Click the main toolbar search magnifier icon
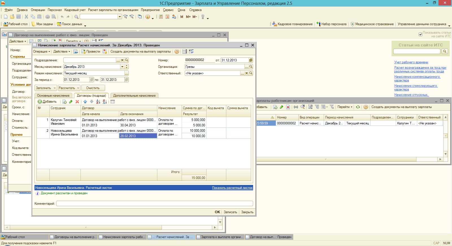This screenshot has width=452, height=246. 76,17
